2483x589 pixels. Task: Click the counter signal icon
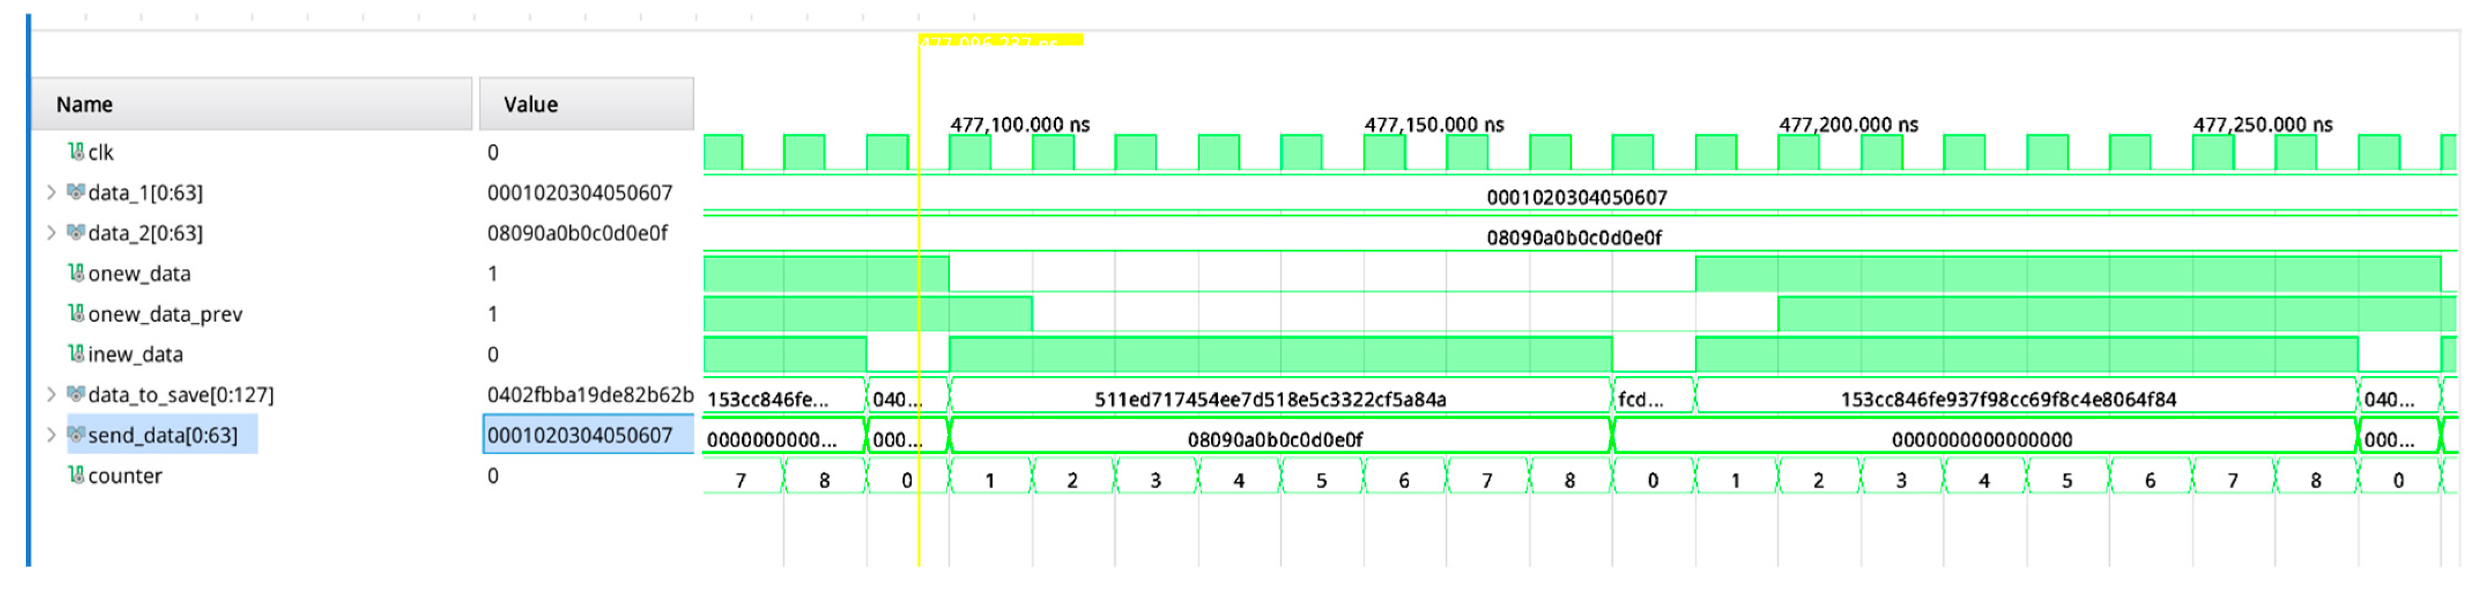click(x=75, y=475)
